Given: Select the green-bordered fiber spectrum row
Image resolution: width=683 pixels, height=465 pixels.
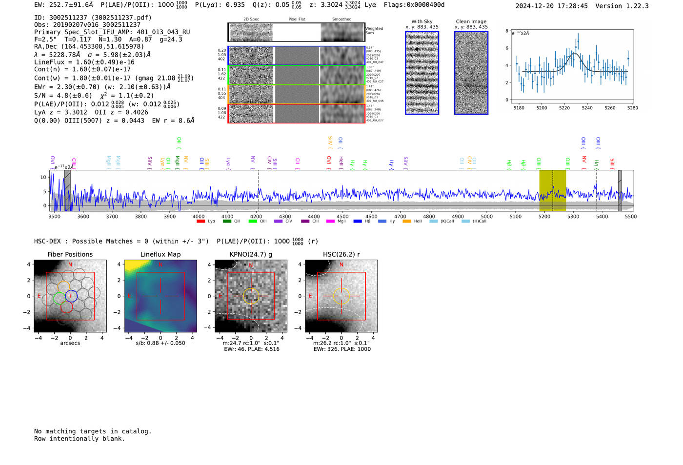Looking at the screenshot, I should tap(296, 75).
